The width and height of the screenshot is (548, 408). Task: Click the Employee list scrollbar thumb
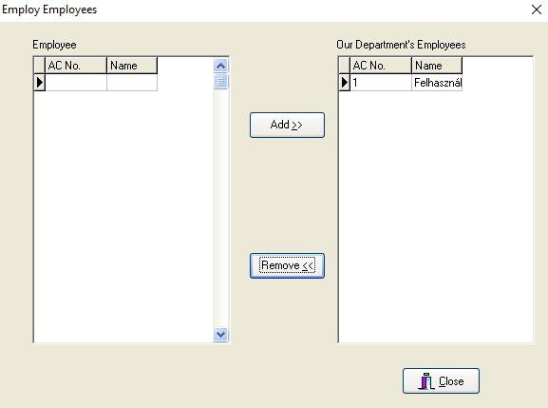[x=220, y=82]
